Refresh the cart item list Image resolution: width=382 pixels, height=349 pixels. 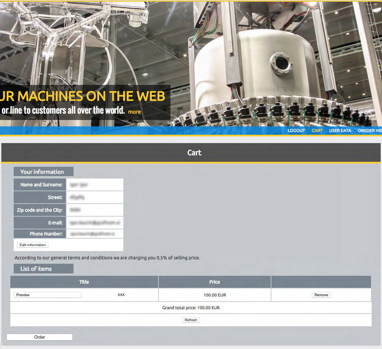[191, 320]
